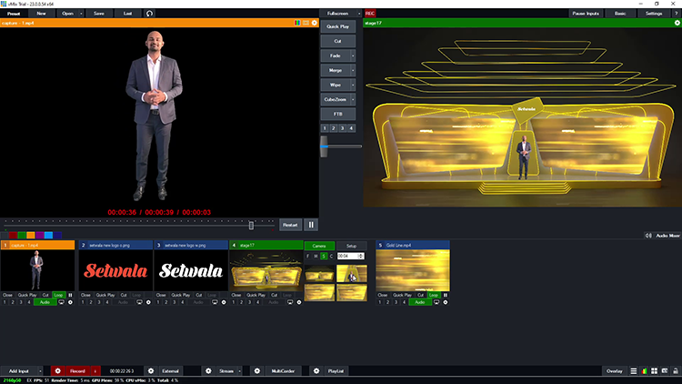Expand the Fade transition dropdown arrow
Viewport: 682px width, 384px height.
tap(353, 56)
